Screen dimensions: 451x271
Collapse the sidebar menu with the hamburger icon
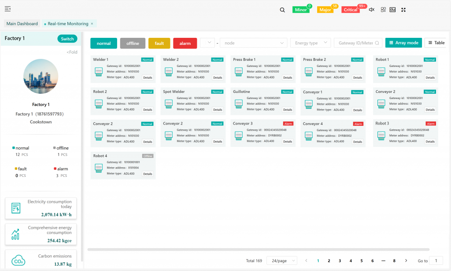[x=8, y=9]
